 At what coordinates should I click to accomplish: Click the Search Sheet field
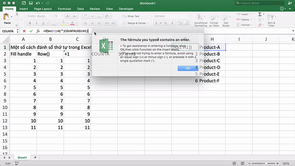click(260, 3)
